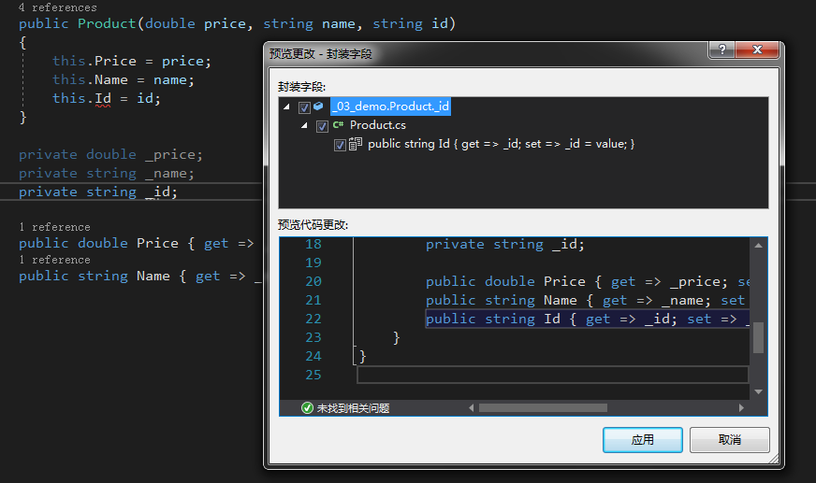Click the 应用 (Apply) button

(643, 440)
